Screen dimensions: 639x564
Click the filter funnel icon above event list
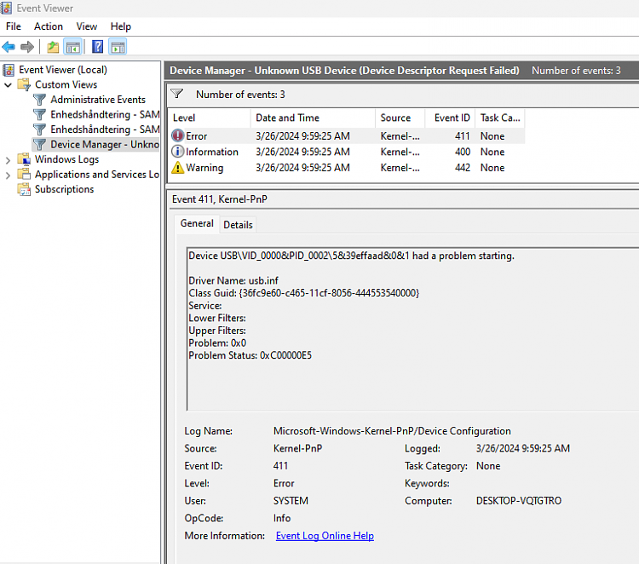coord(177,94)
